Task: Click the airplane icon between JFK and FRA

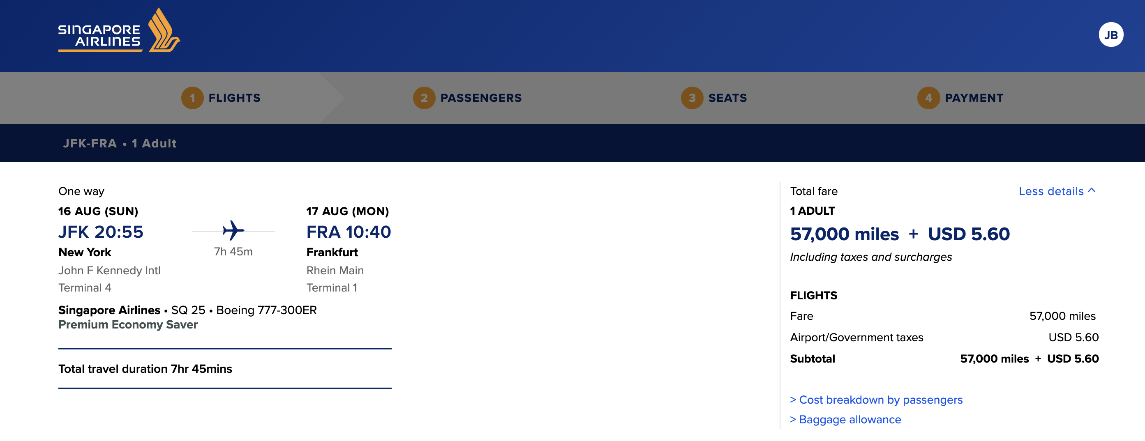Action: coord(233,230)
